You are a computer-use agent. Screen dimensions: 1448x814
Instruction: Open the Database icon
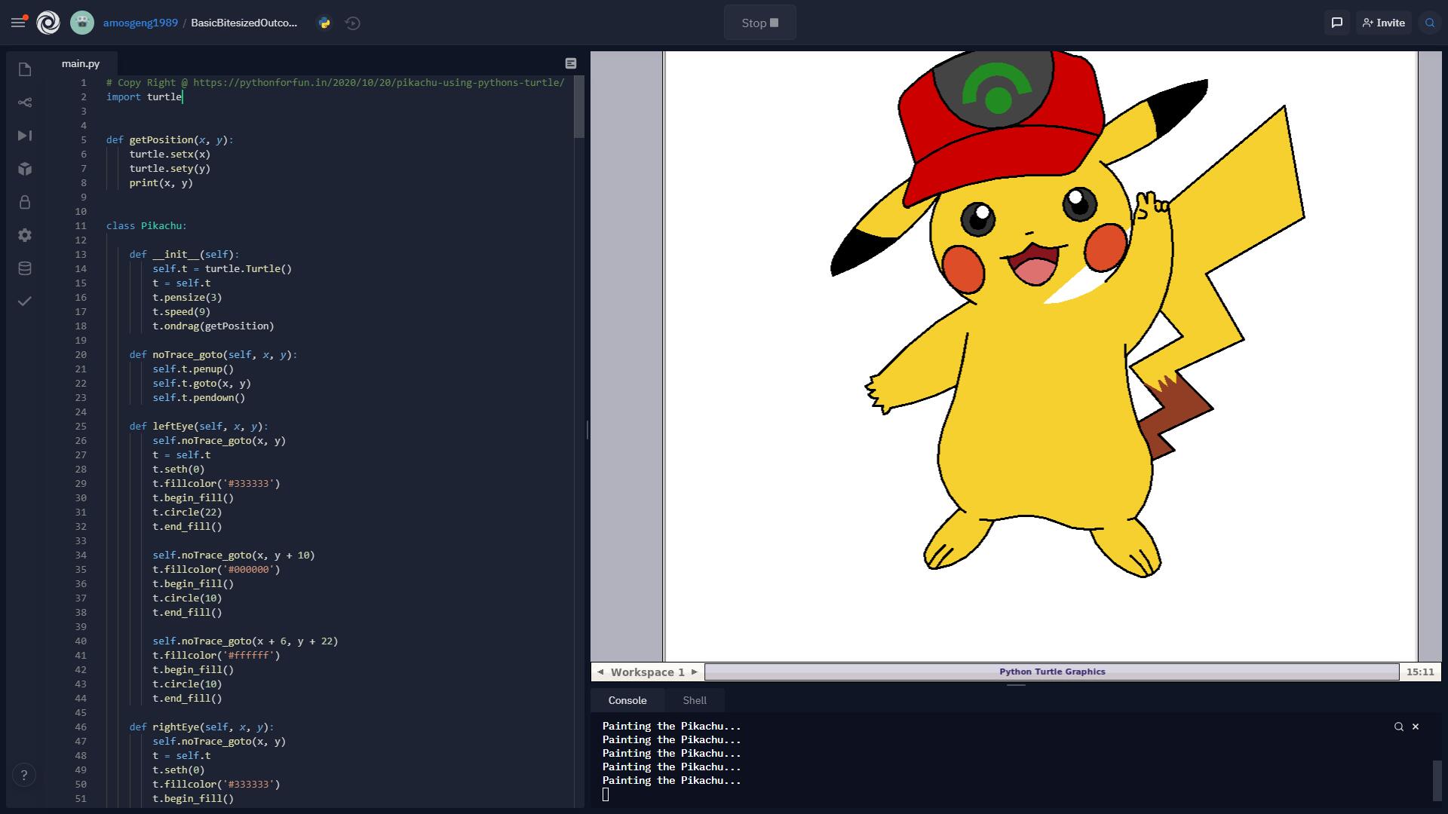25,268
